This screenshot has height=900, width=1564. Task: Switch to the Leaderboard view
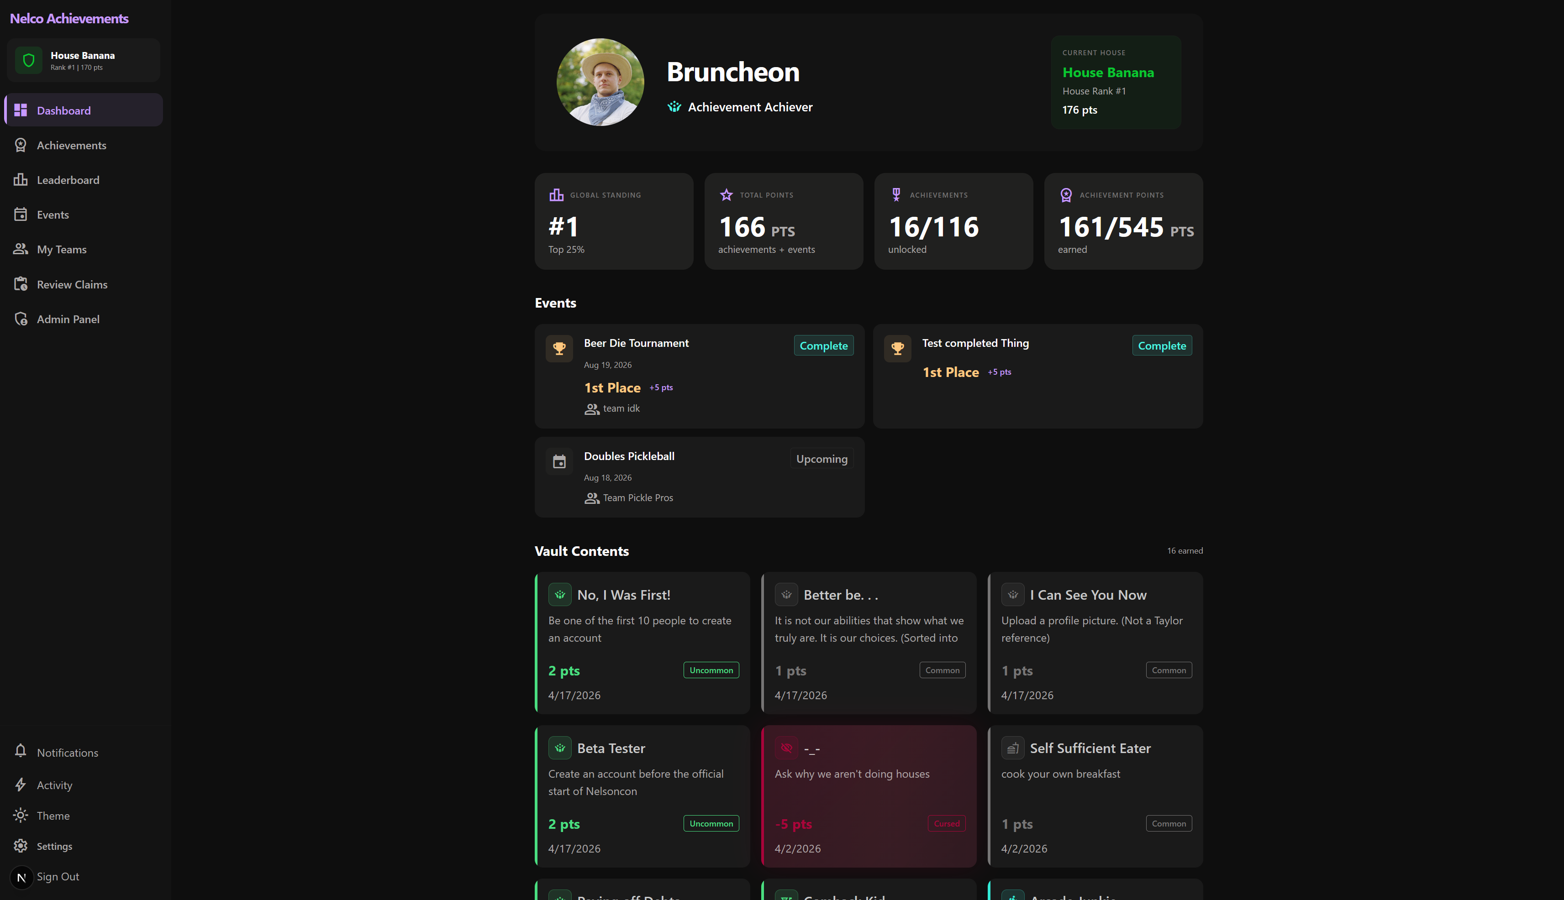coord(68,180)
